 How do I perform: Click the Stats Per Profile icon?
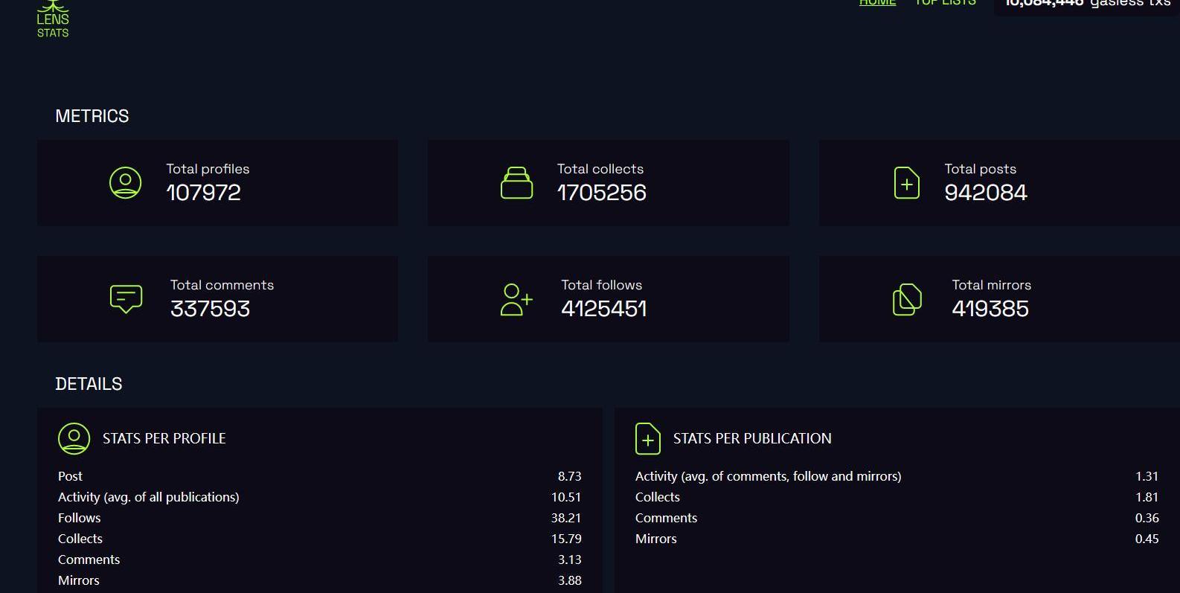[x=74, y=438]
